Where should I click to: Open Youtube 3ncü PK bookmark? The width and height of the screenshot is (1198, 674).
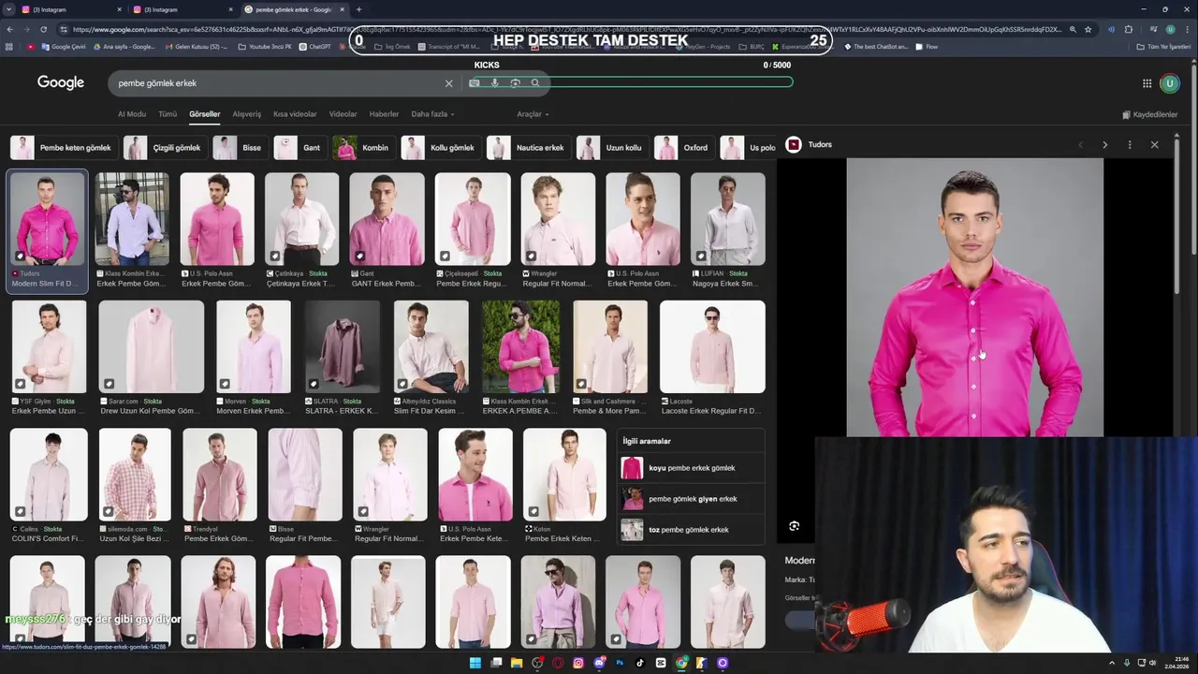[x=266, y=46]
